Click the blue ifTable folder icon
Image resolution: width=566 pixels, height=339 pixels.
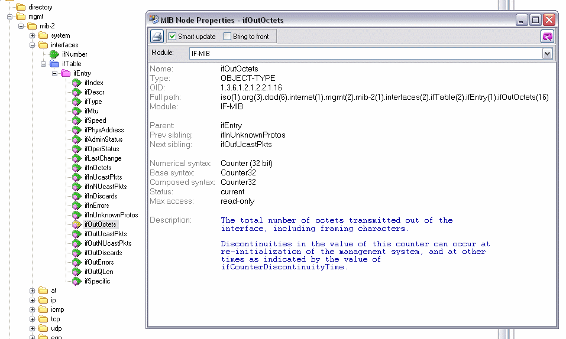point(54,64)
